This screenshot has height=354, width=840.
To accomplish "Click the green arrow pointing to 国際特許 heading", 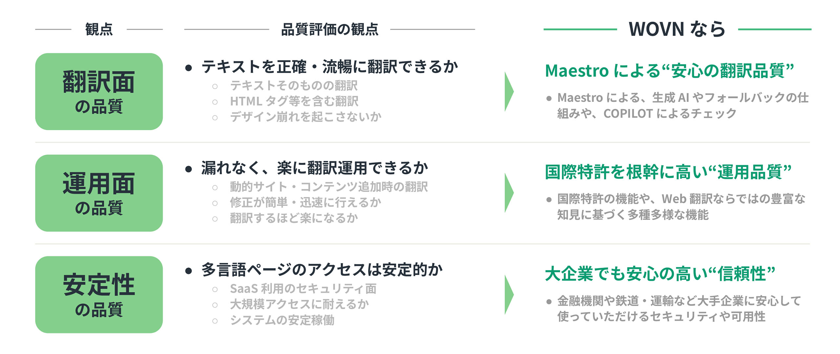I will point(509,193).
